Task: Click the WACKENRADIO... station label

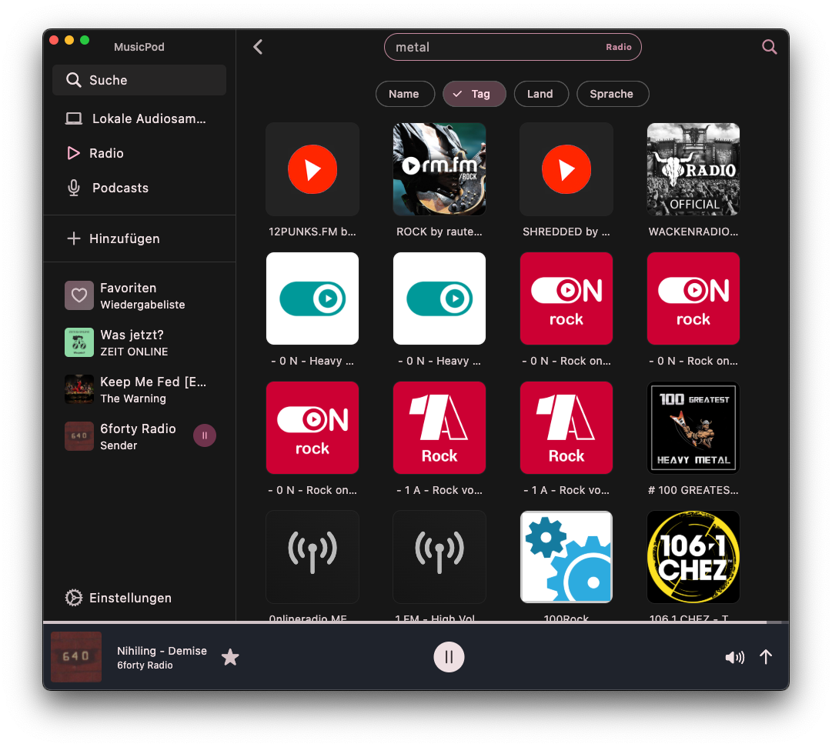Action: click(693, 232)
